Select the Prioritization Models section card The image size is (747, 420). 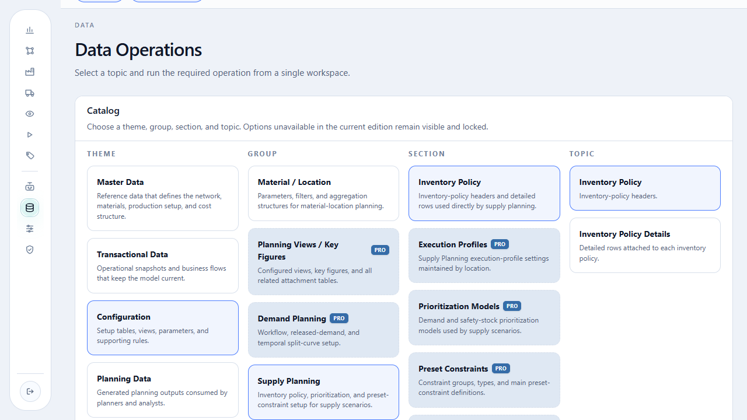(x=484, y=317)
